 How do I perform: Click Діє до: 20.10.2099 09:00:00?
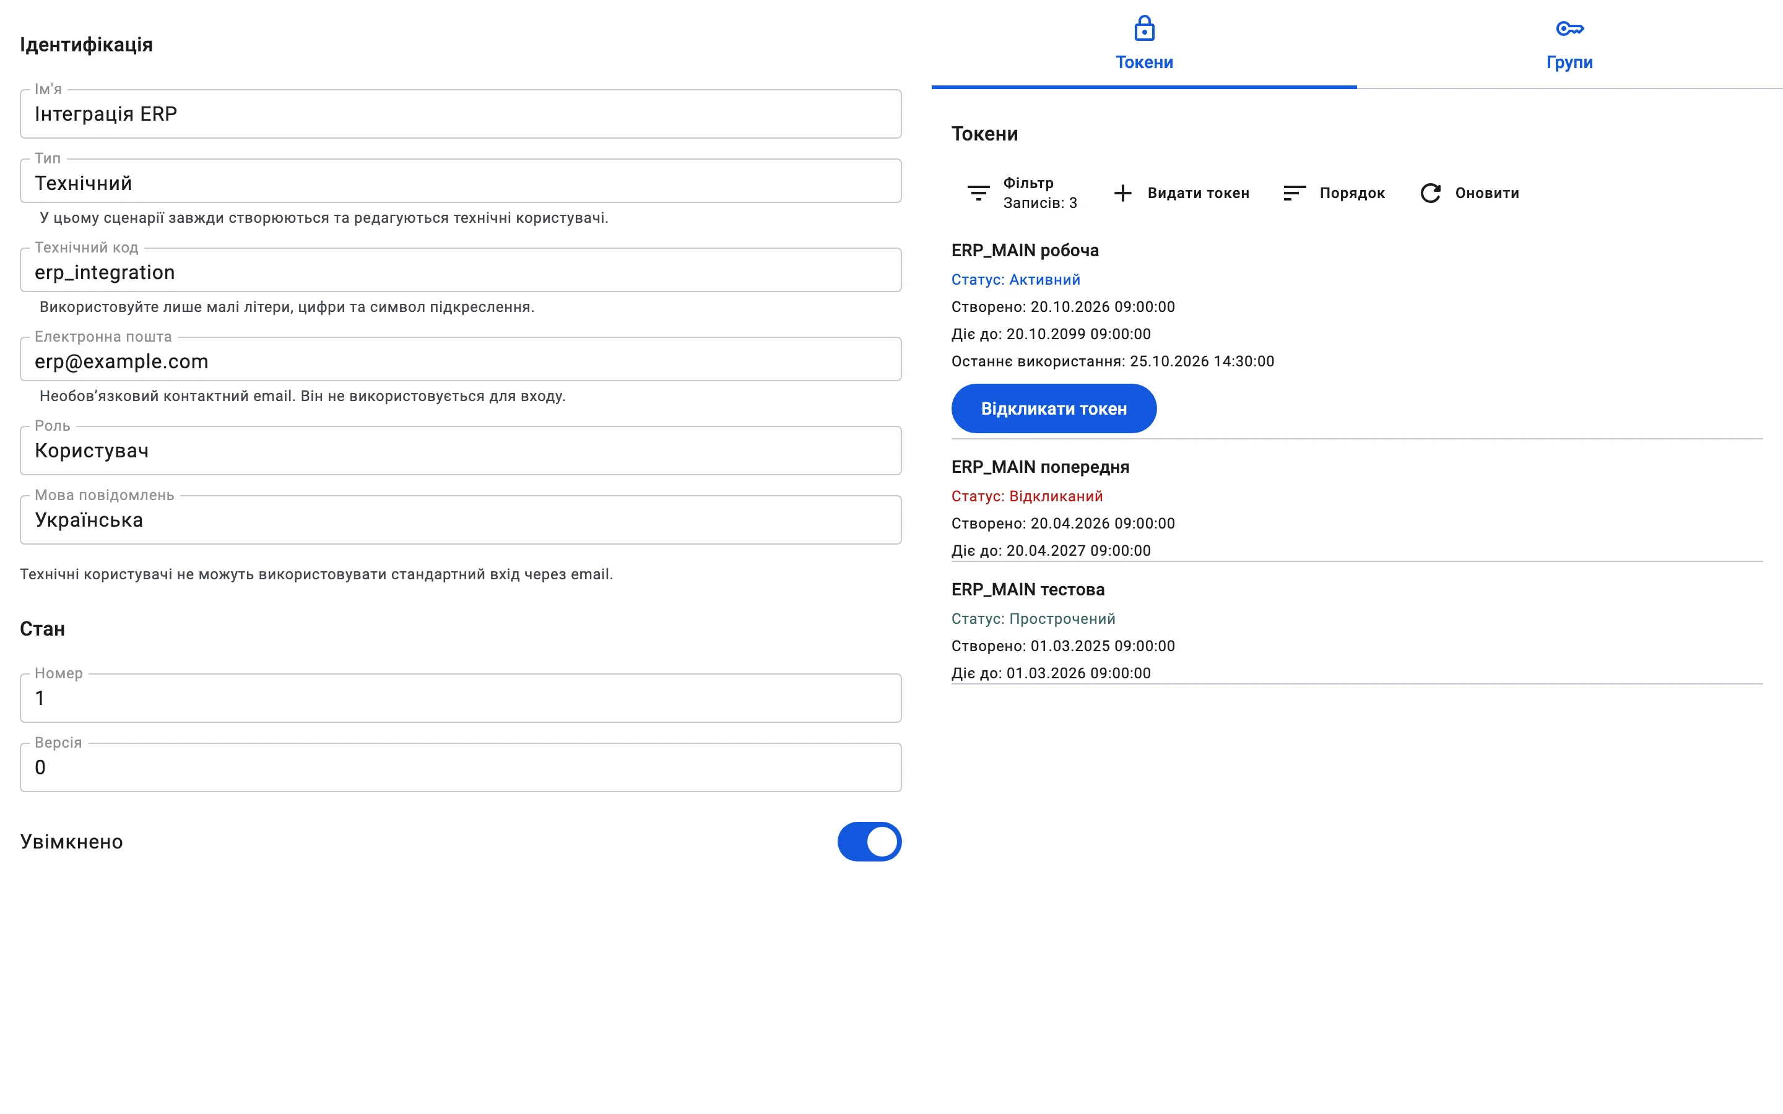(x=1051, y=334)
